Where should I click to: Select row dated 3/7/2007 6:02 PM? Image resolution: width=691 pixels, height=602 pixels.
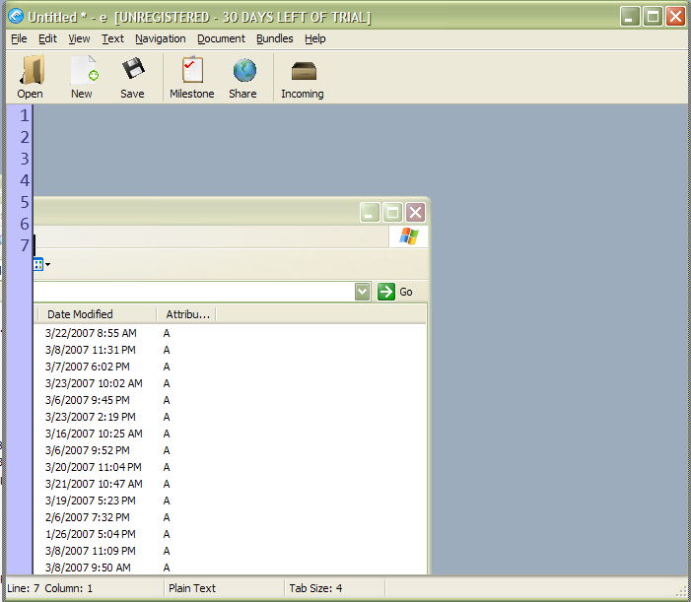(x=88, y=367)
